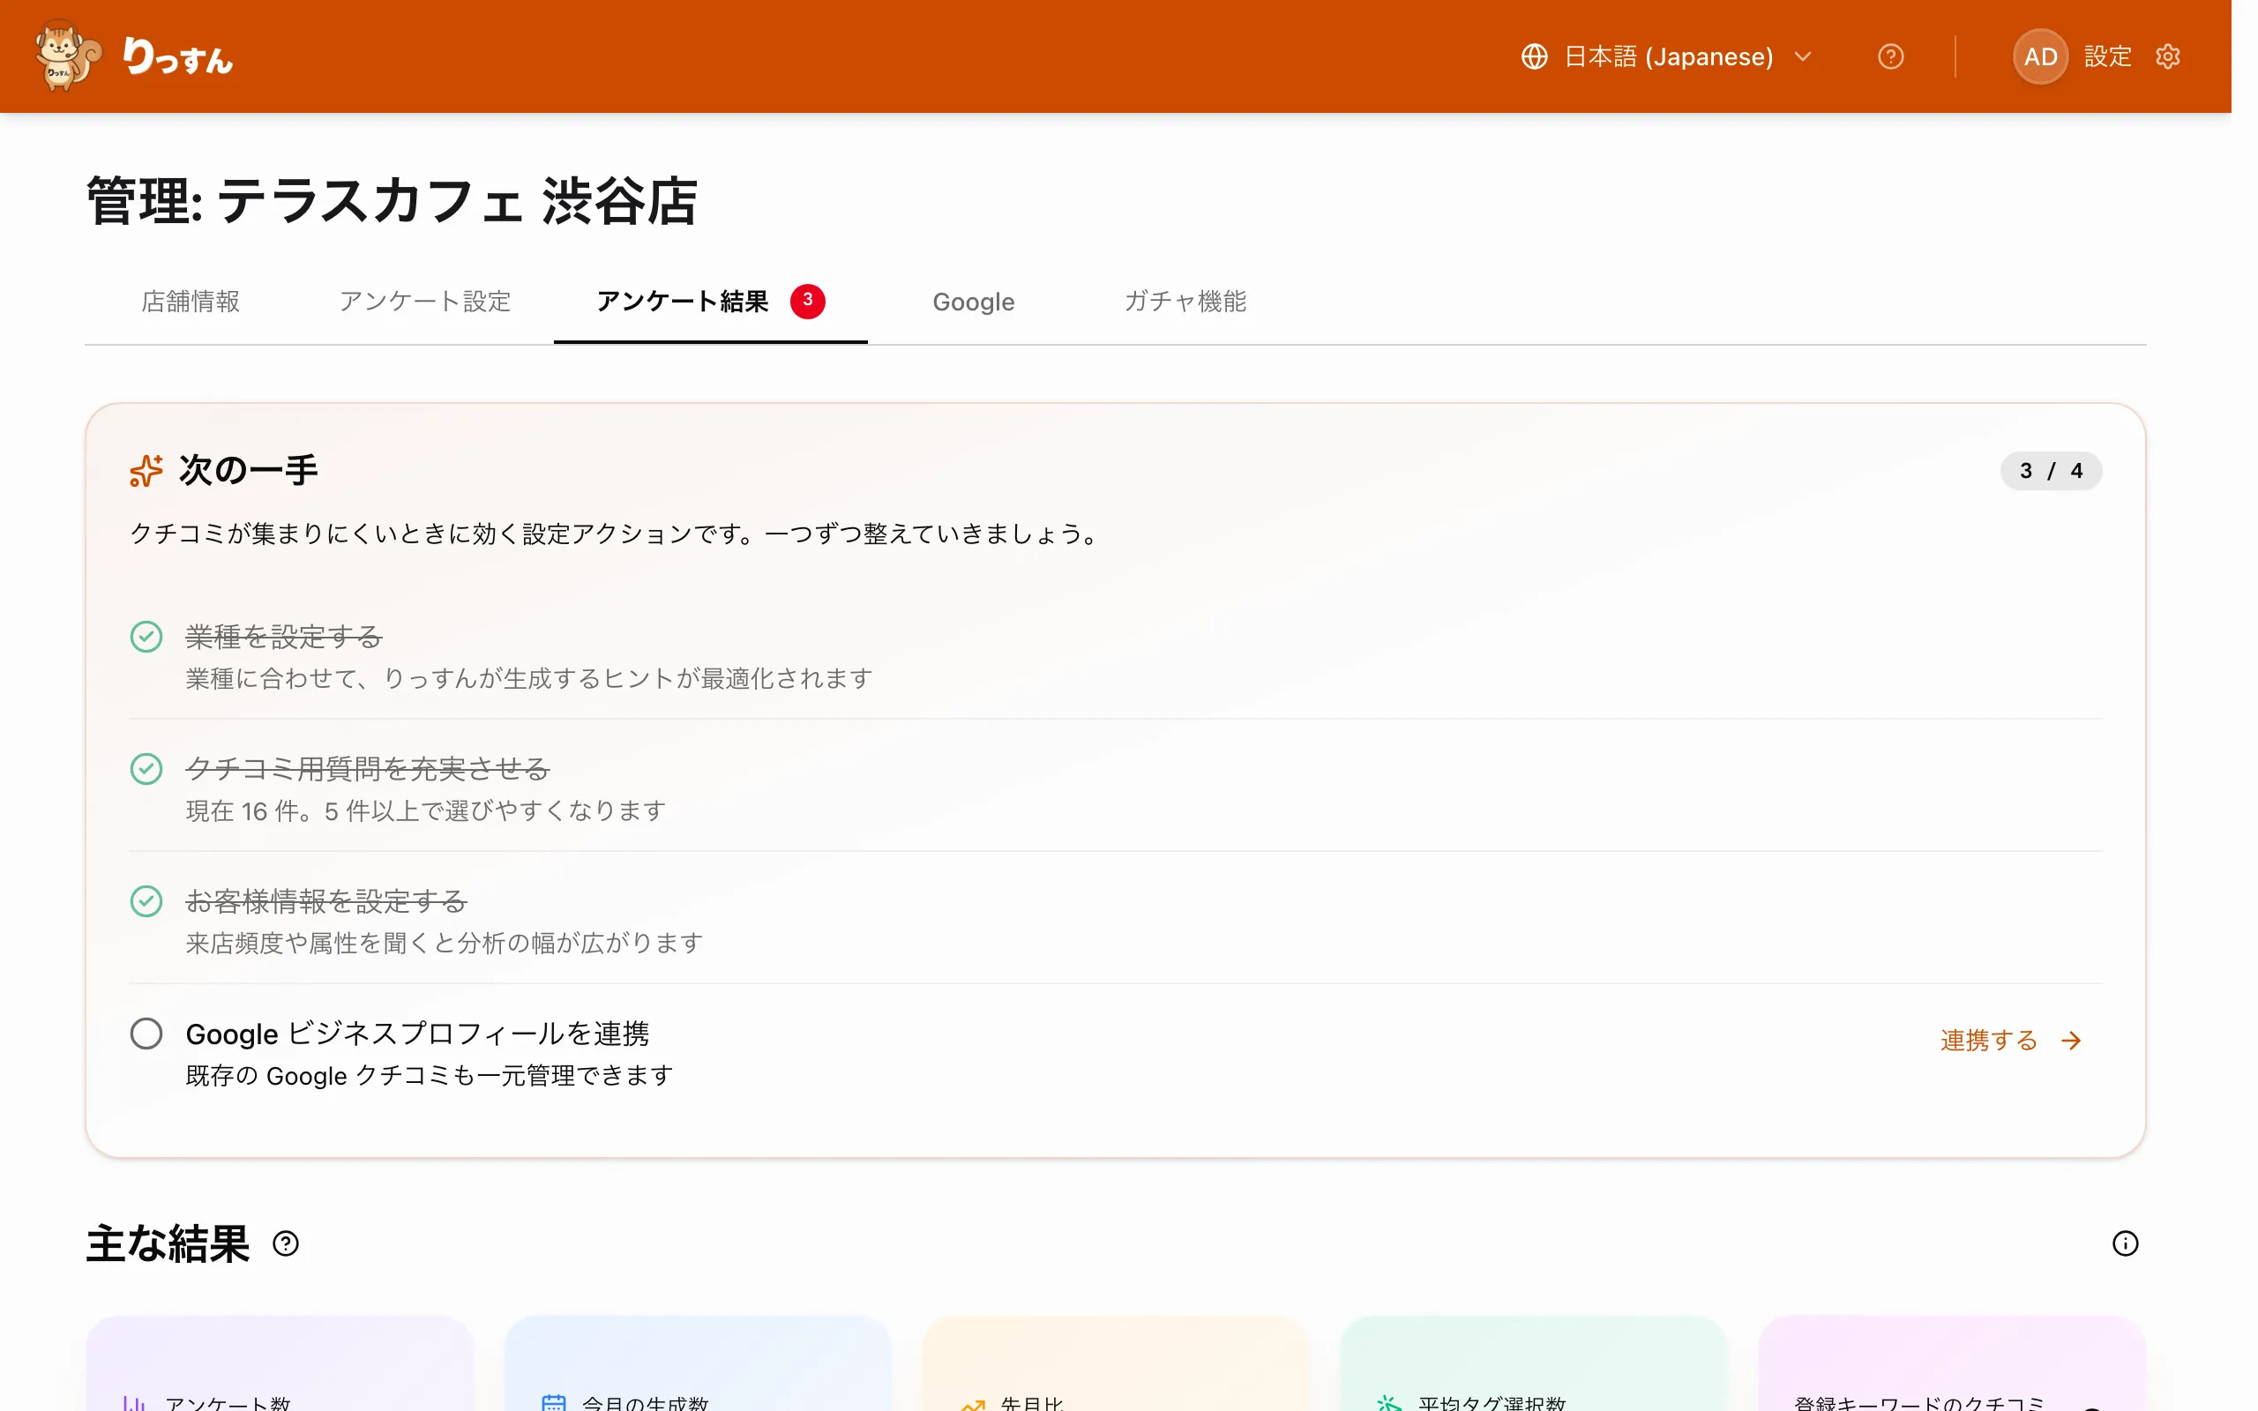Click the クチコミ用質問を充実させる task title
2258x1411 pixels.
tap(368, 770)
